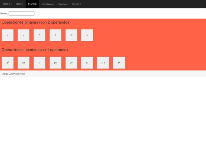Click the P unary operation button
Viewport: 206px width, 154px height.
(119, 63)
